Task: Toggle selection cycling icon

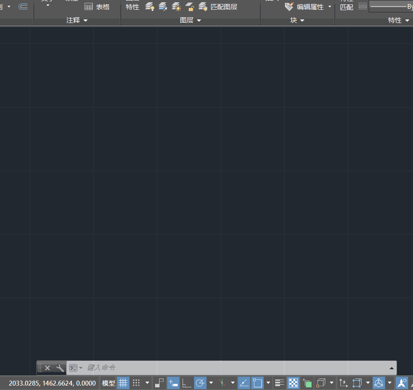Action: click(x=307, y=383)
